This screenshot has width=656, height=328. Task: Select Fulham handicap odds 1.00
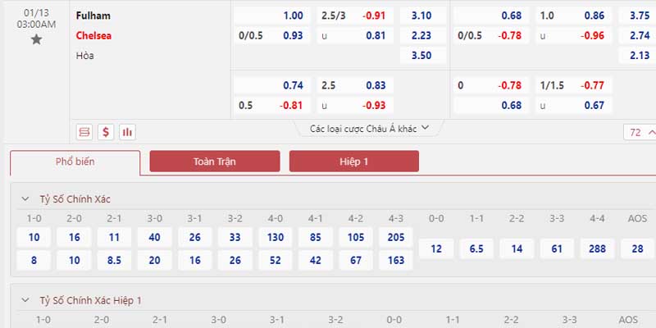click(272, 16)
